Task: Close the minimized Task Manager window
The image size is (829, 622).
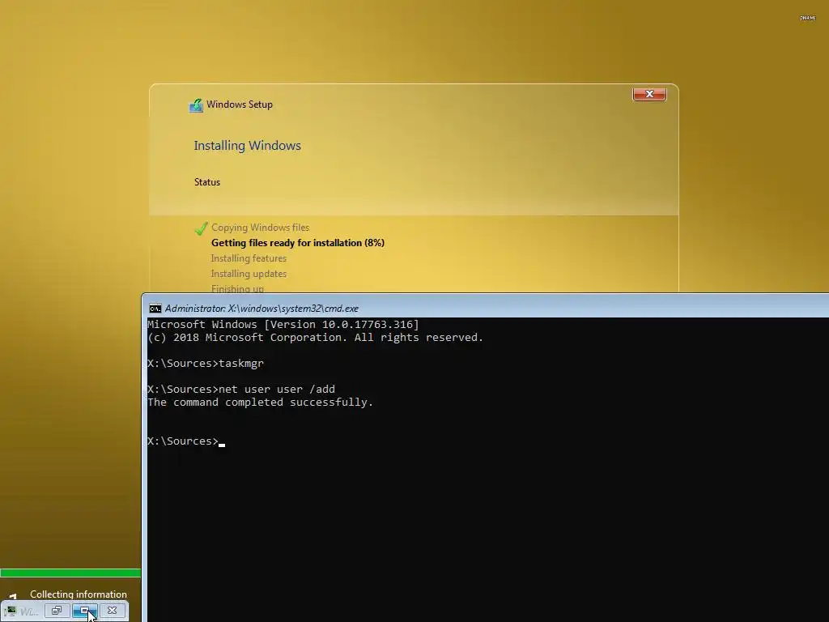Action: point(112,611)
